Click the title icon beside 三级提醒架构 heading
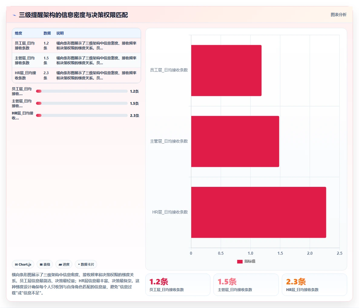 15,15
